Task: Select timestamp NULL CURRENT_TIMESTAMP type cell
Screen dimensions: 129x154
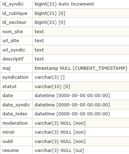Action: point(81,68)
